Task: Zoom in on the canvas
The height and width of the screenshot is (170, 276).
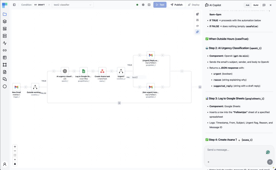Action: click(15, 147)
